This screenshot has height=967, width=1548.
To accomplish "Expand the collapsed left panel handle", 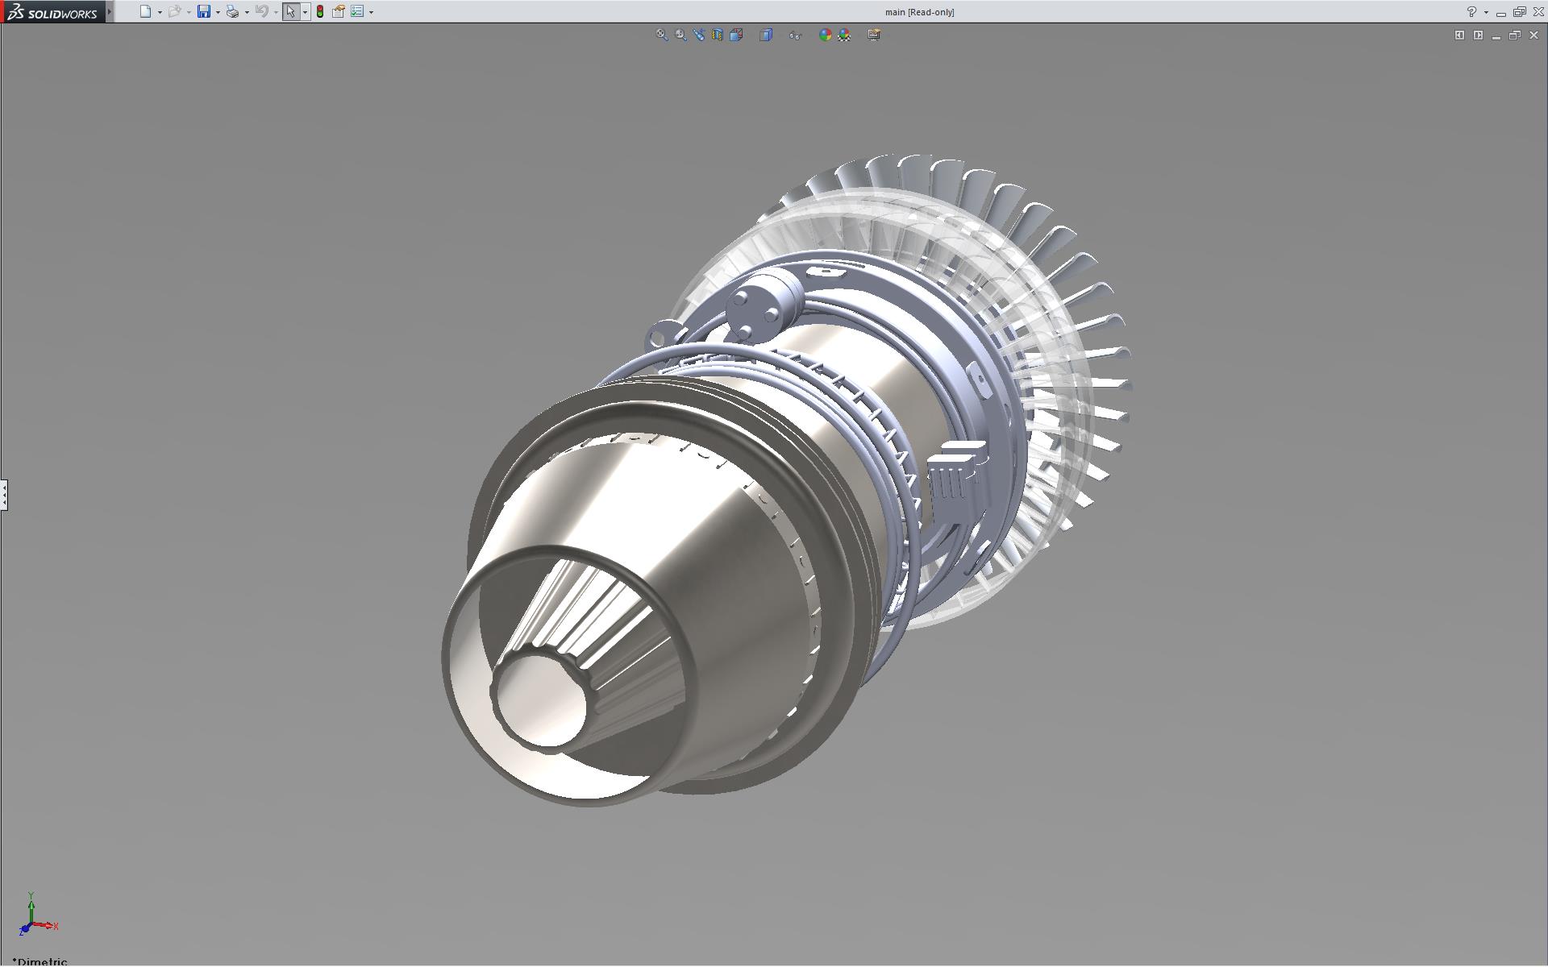I will [4, 494].
